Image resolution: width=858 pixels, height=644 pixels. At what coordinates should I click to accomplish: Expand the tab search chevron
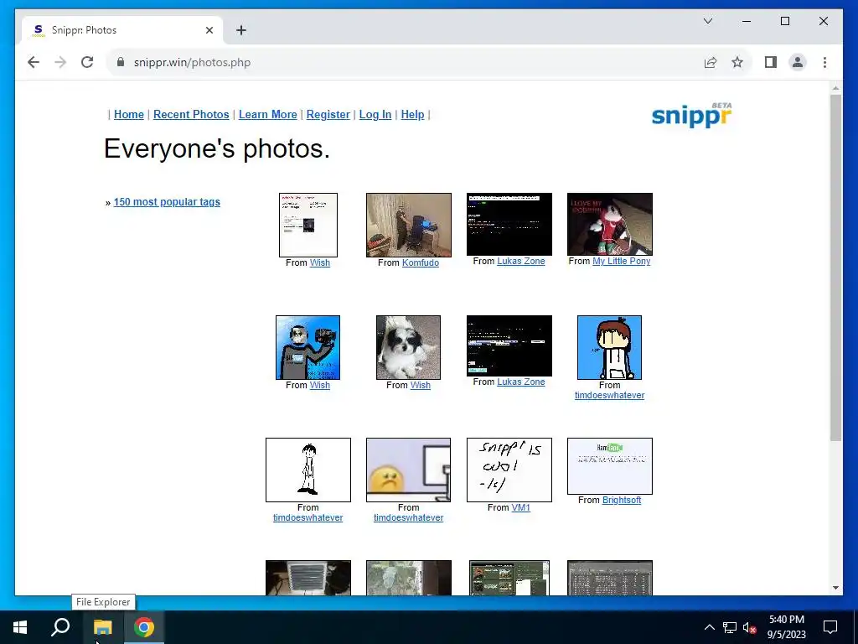(x=707, y=21)
